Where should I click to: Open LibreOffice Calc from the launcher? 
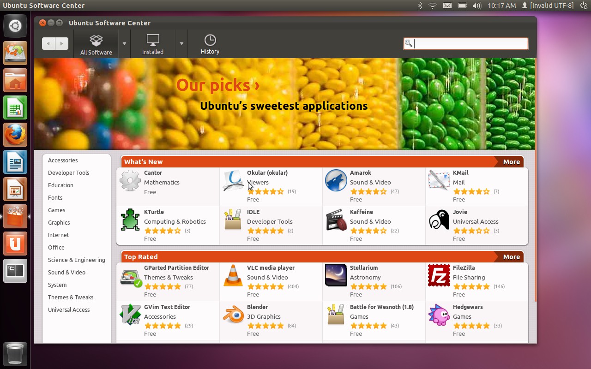point(15,107)
